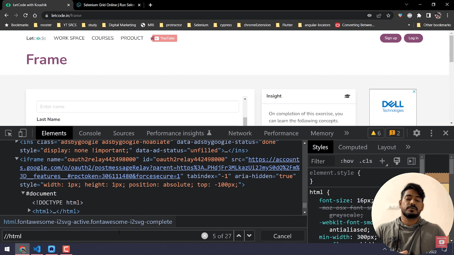454x255 pixels.
Task: Open a new browser tab
Action: click(150, 5)
